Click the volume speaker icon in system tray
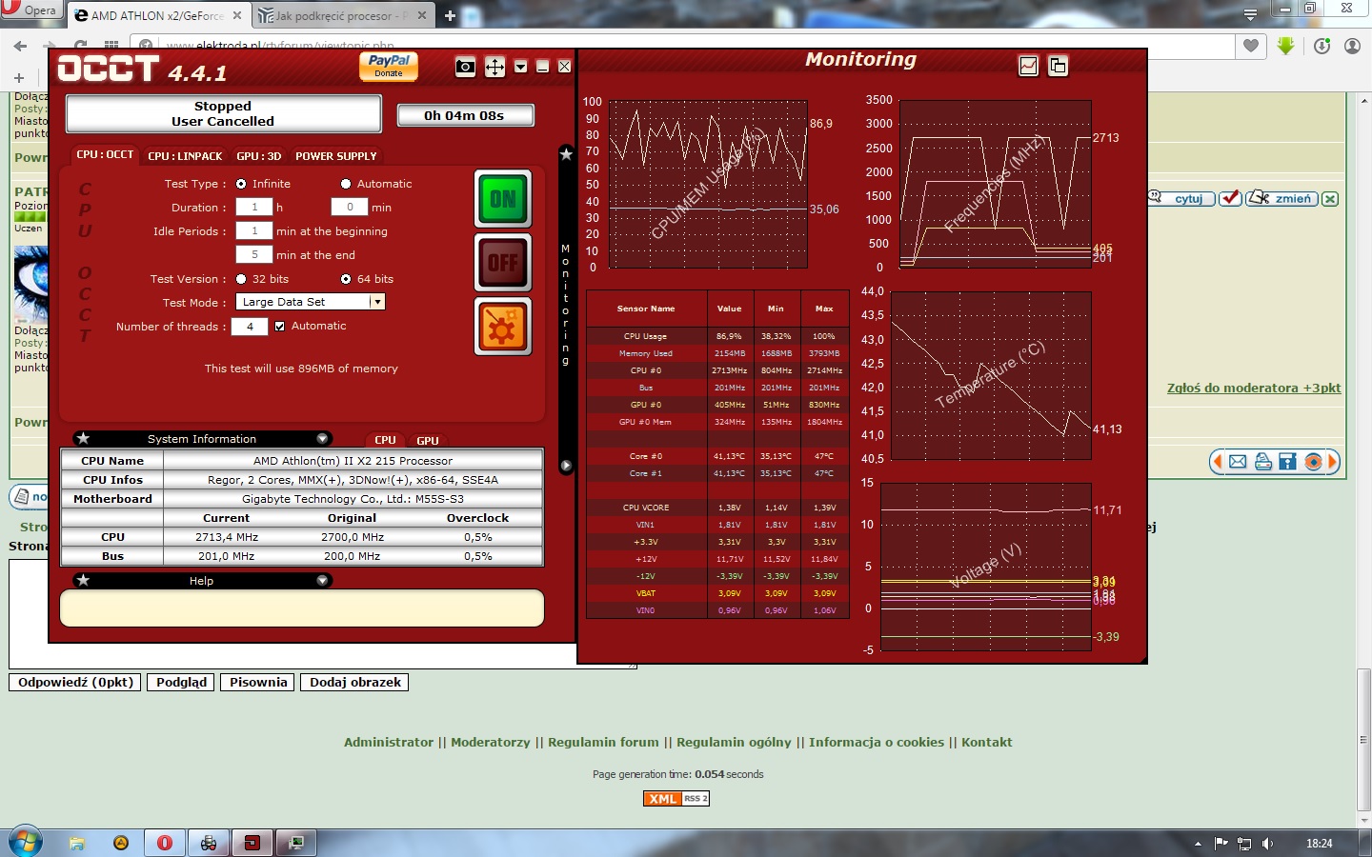 [1267, 844]
